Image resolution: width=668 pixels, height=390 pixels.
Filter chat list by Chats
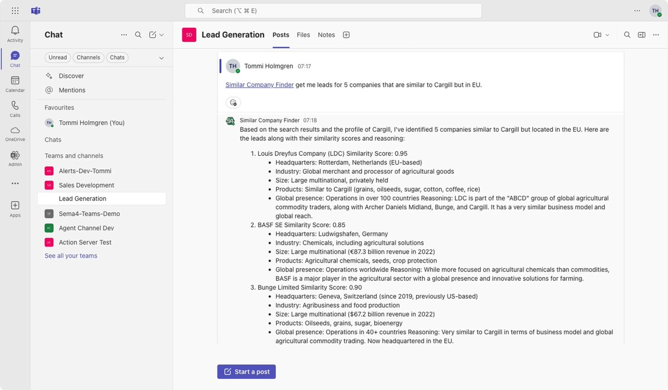[117, 57]
